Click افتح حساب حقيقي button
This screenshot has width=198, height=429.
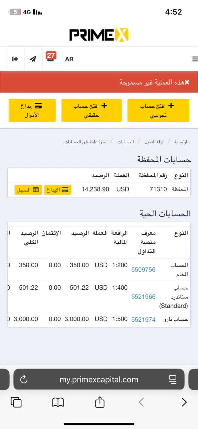pyautogui.click(x=91, y=111)
